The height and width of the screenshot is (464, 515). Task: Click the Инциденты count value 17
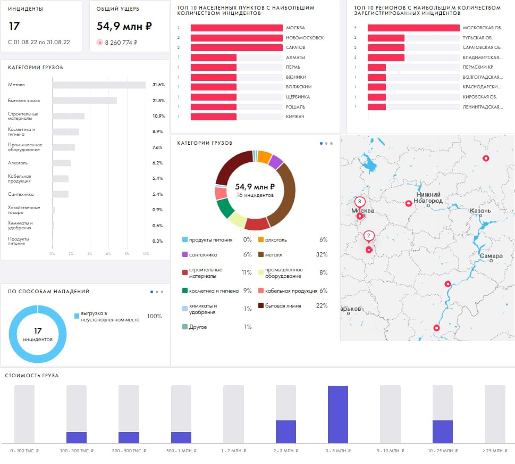point(14,26)
